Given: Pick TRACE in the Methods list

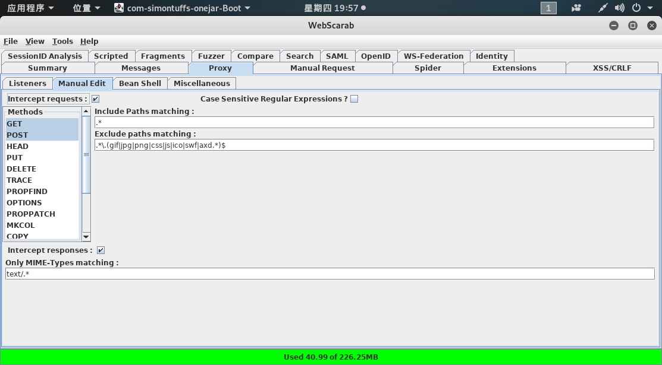Looking at the screenshot, I should click(42, 180).
